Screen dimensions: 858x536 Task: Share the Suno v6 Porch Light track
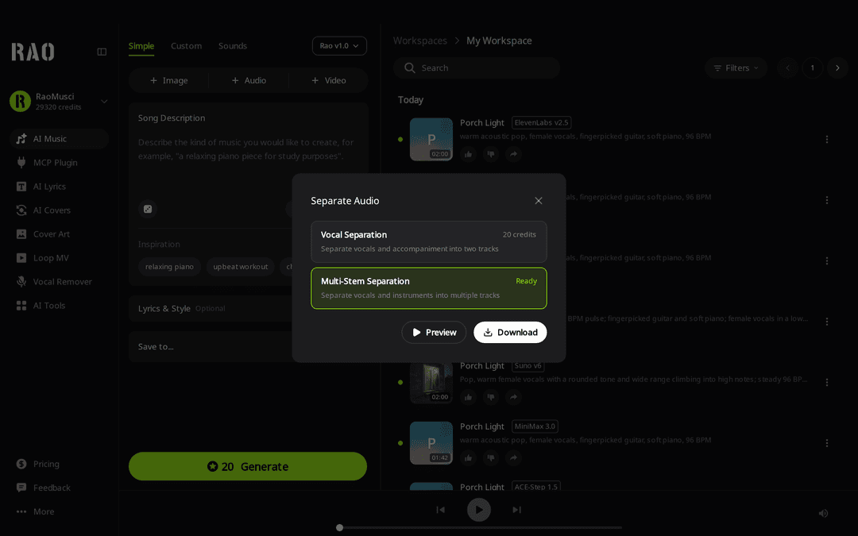[513, 397]
